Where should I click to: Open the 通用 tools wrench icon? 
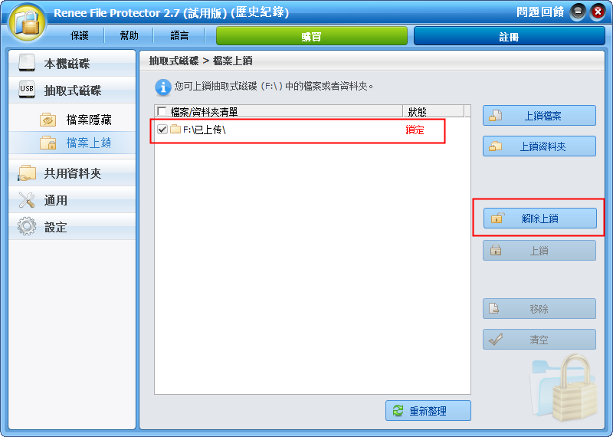[x=27, y=200]
